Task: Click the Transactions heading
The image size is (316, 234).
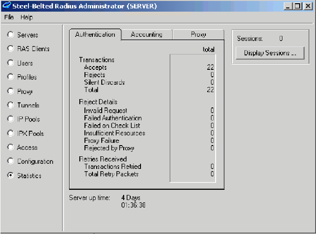Action: tap(97, 60)
